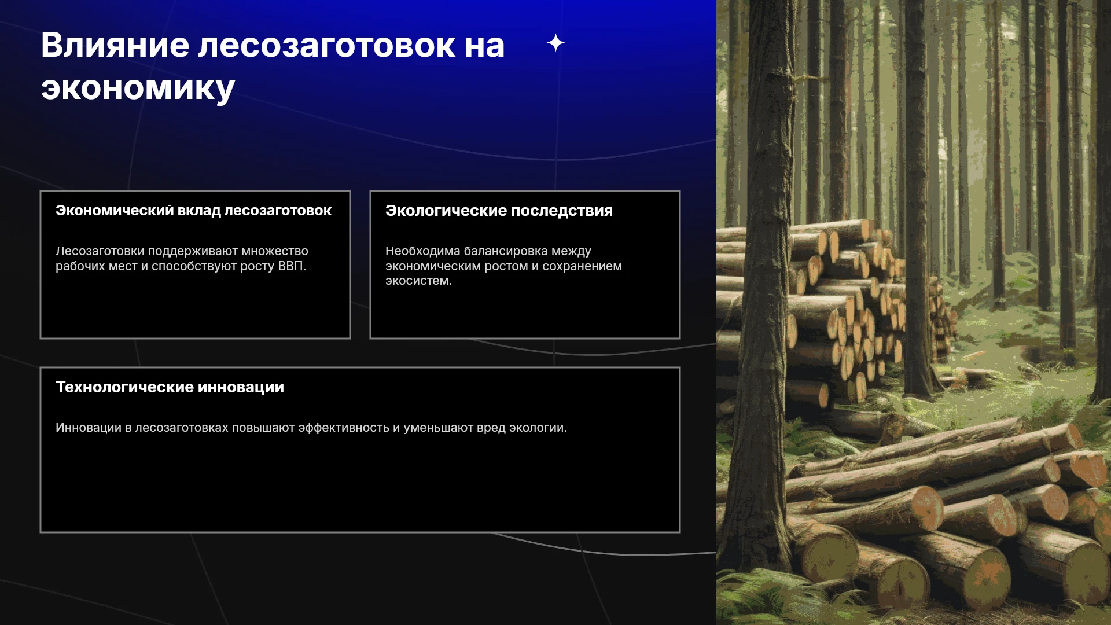
Task: Select the slide title 'Влияние лесозаготовок на экономику'
Action: click(273, 66)
